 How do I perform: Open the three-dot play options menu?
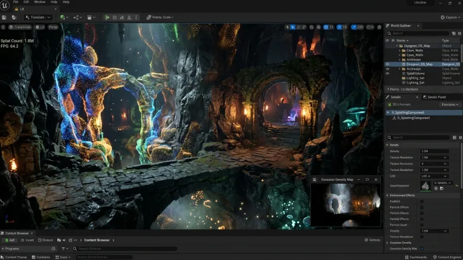[136, 17]
